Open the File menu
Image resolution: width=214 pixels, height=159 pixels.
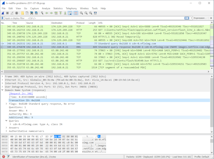4,8
